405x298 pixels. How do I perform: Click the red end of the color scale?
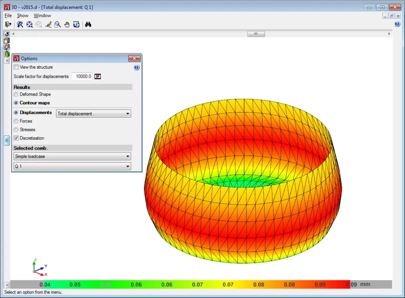344,284
